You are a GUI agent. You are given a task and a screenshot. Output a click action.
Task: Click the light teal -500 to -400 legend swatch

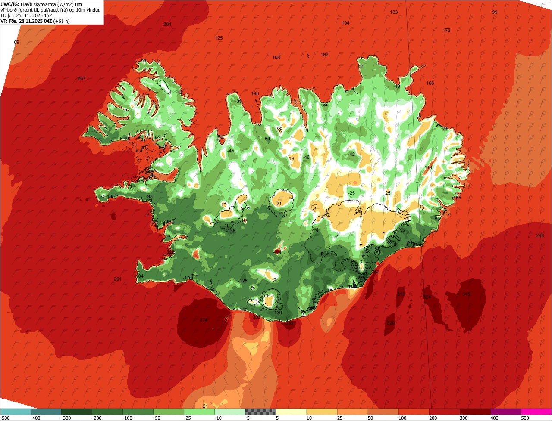coord(15,412)
